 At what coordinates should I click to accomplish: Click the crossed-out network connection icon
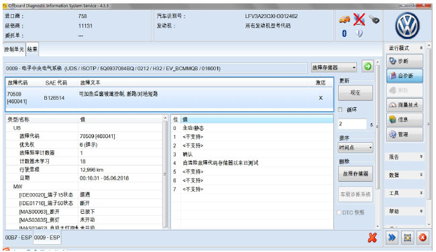(x=359, y=19)
